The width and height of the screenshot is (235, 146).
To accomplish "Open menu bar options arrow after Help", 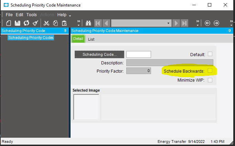I will (70, 16).
